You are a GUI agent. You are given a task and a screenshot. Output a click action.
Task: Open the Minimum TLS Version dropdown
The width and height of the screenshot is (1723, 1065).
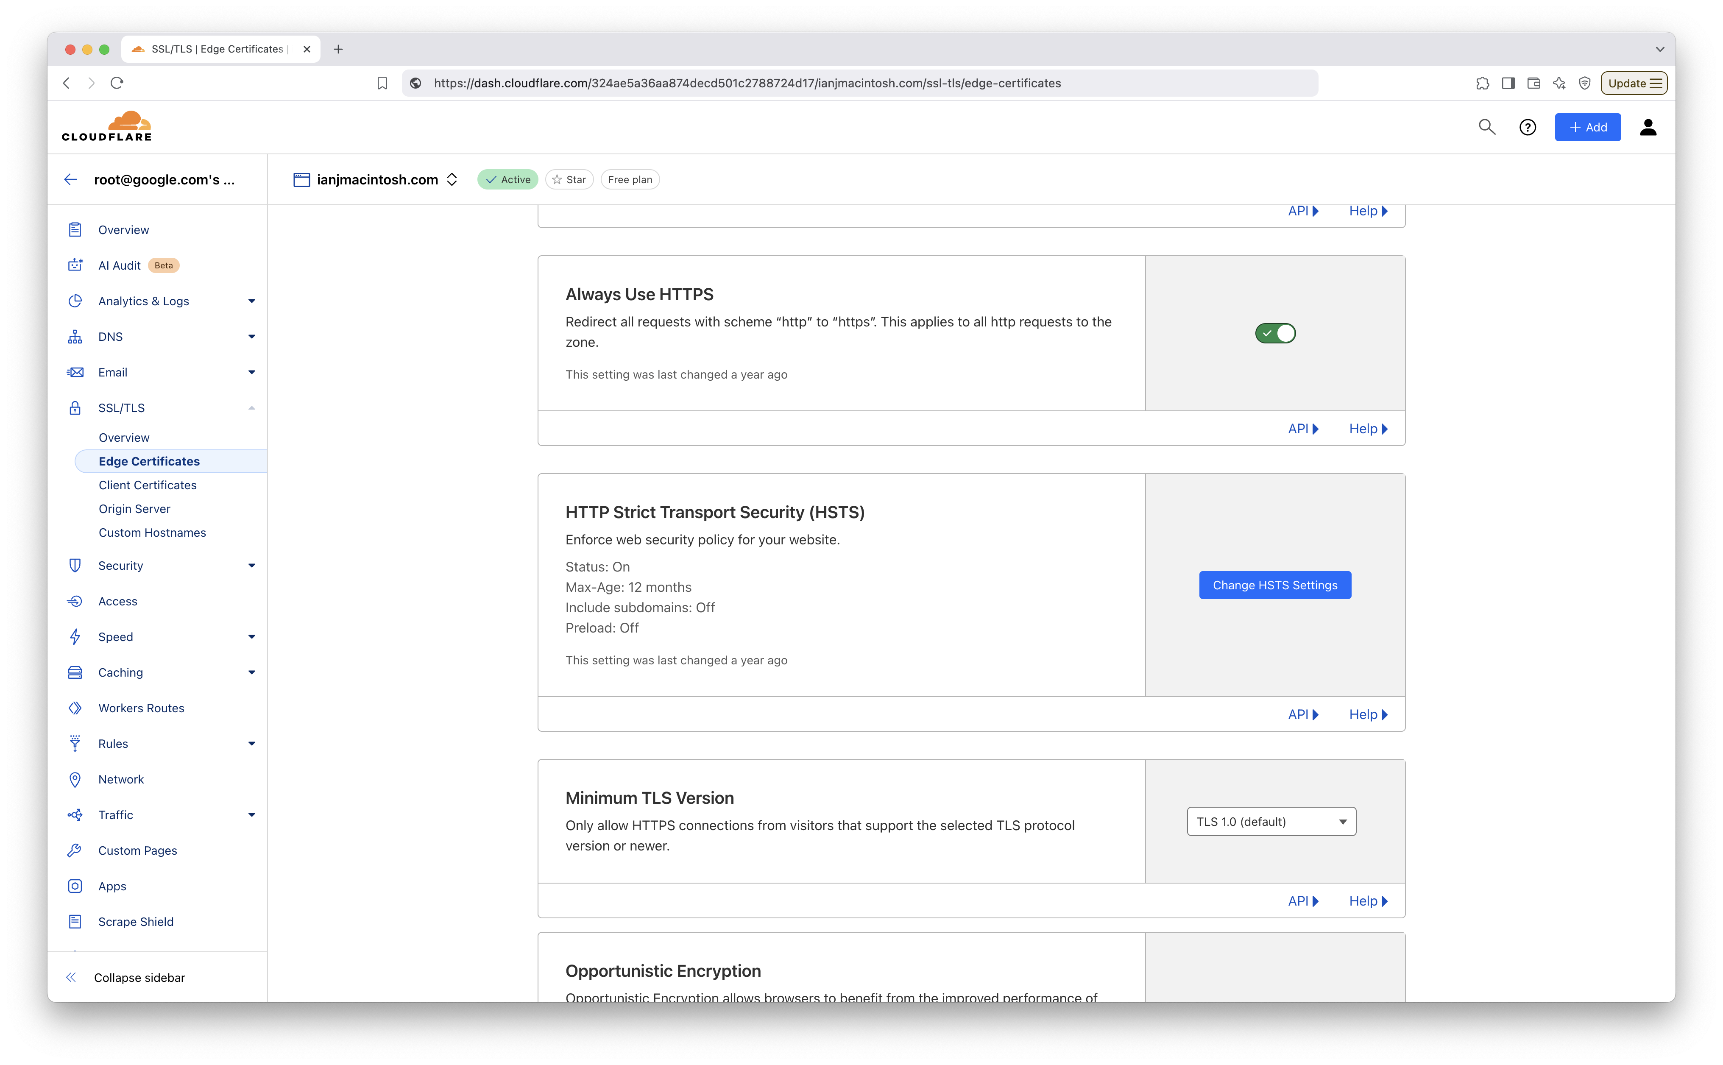point(1271,822)
